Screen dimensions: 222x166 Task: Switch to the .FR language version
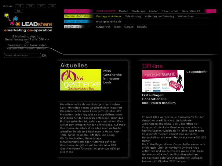click(x=20, y=6)
